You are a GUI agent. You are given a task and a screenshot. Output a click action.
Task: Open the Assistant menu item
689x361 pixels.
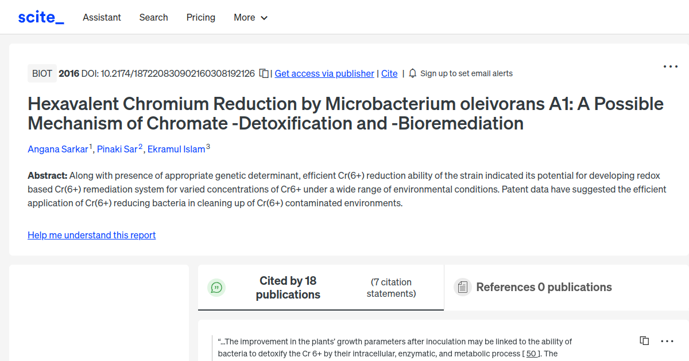tap(102, 17)
